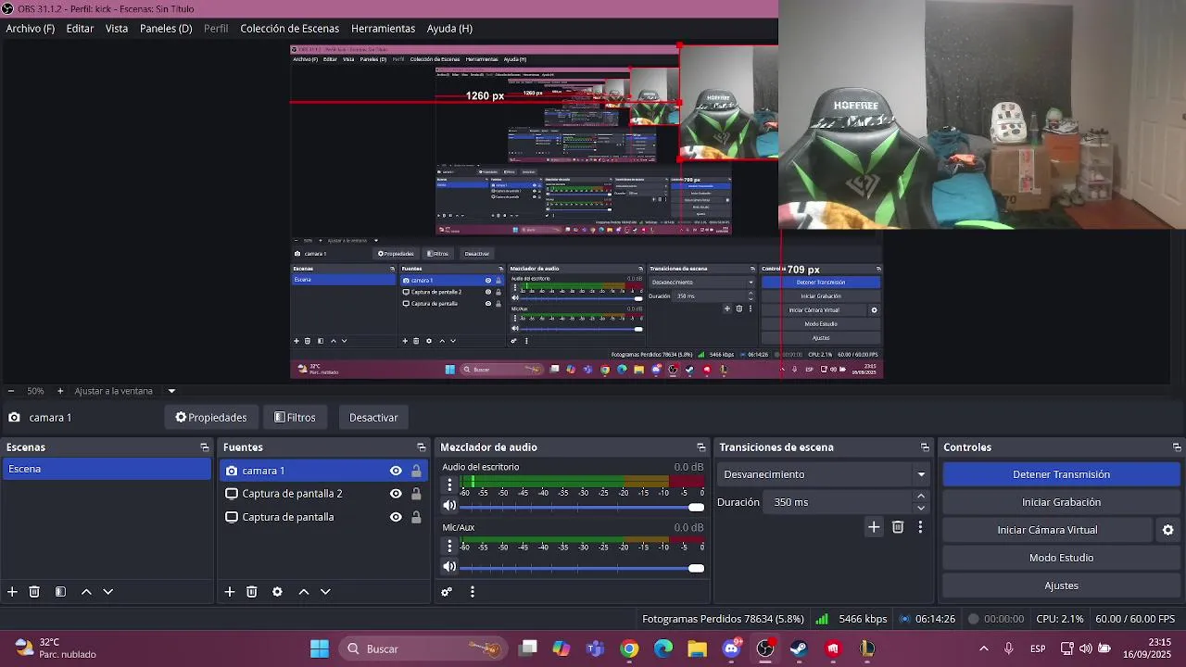Add a new scene with plus icon in Escenas
This screenshot has width=1186, height=667.
click(12, 592)
